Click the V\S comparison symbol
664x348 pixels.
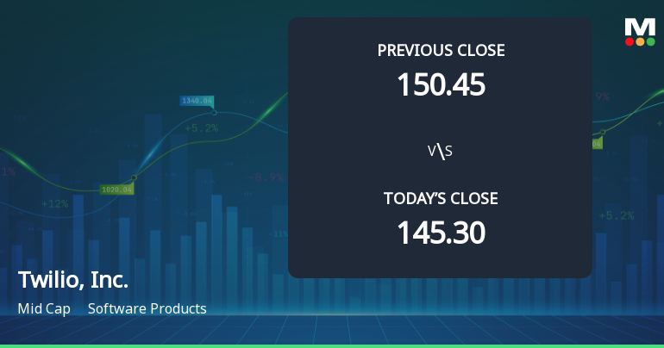click(440, 152)
